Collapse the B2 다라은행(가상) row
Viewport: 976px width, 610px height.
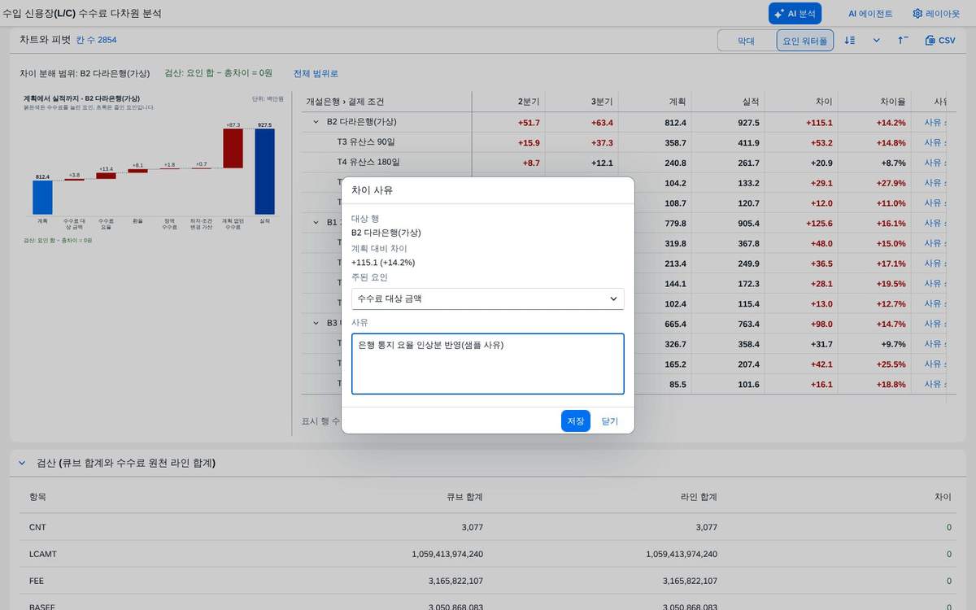[316, 122]
